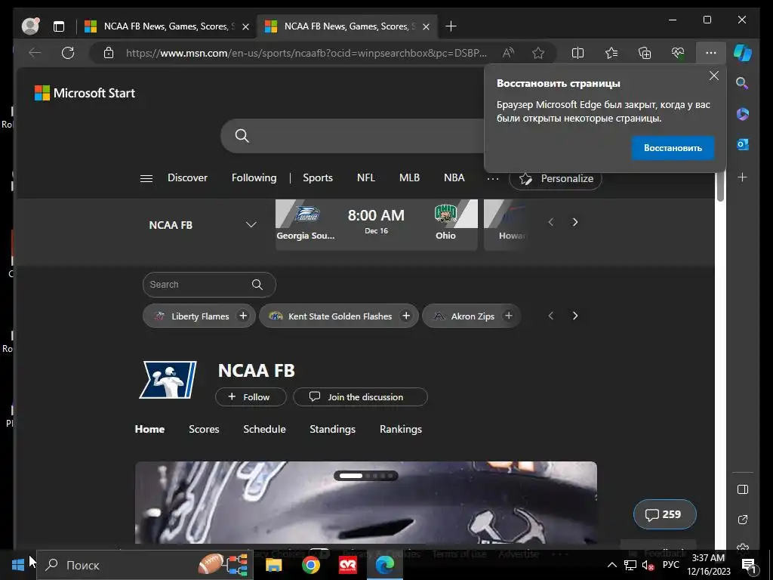View site information lock icon
Image resolution: width=773 pixels, height=580 pixels.
point(109,53)
